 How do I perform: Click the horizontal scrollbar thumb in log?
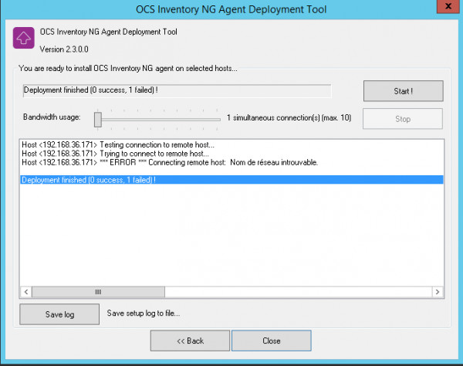point(98,292)
